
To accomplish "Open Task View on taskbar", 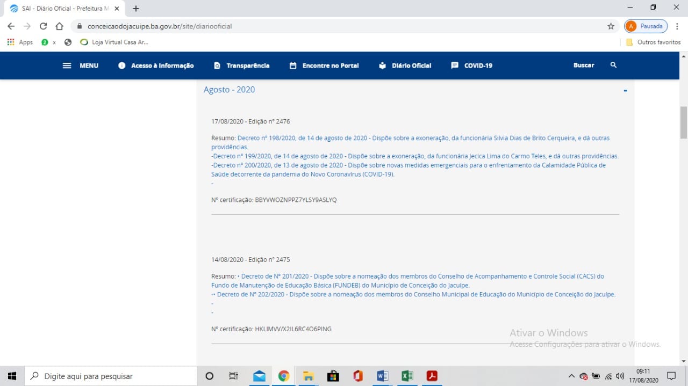I will click(234, 376).
